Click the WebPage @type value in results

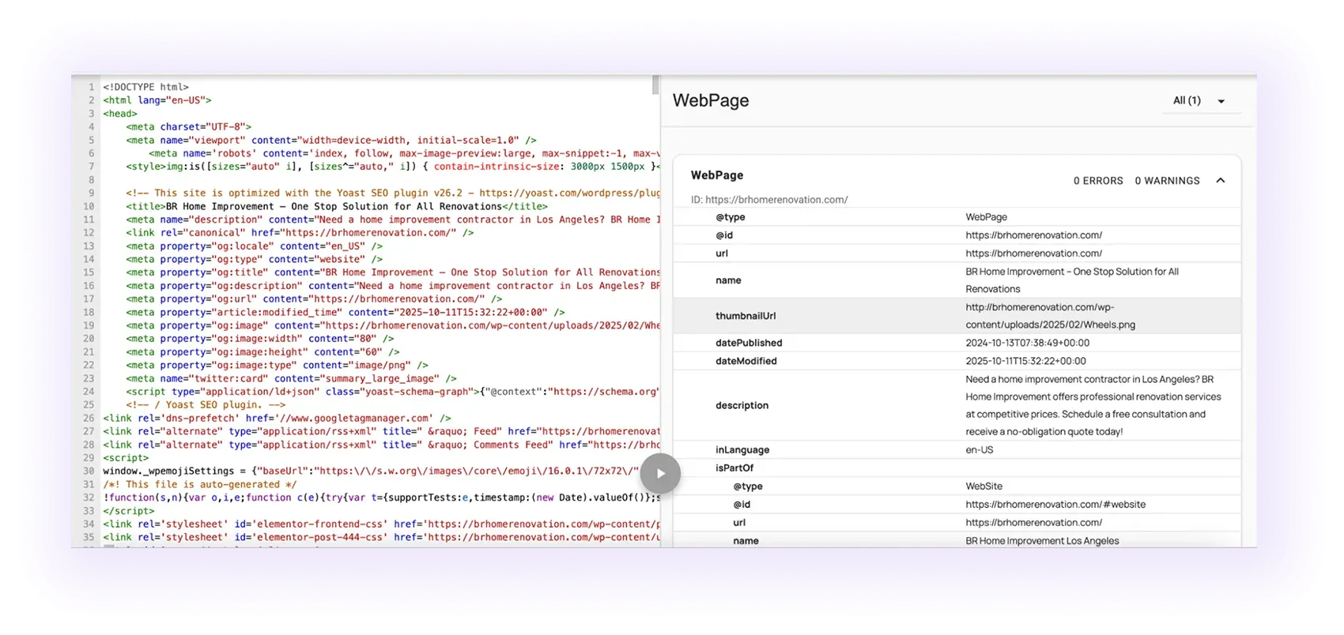(986, 217)
